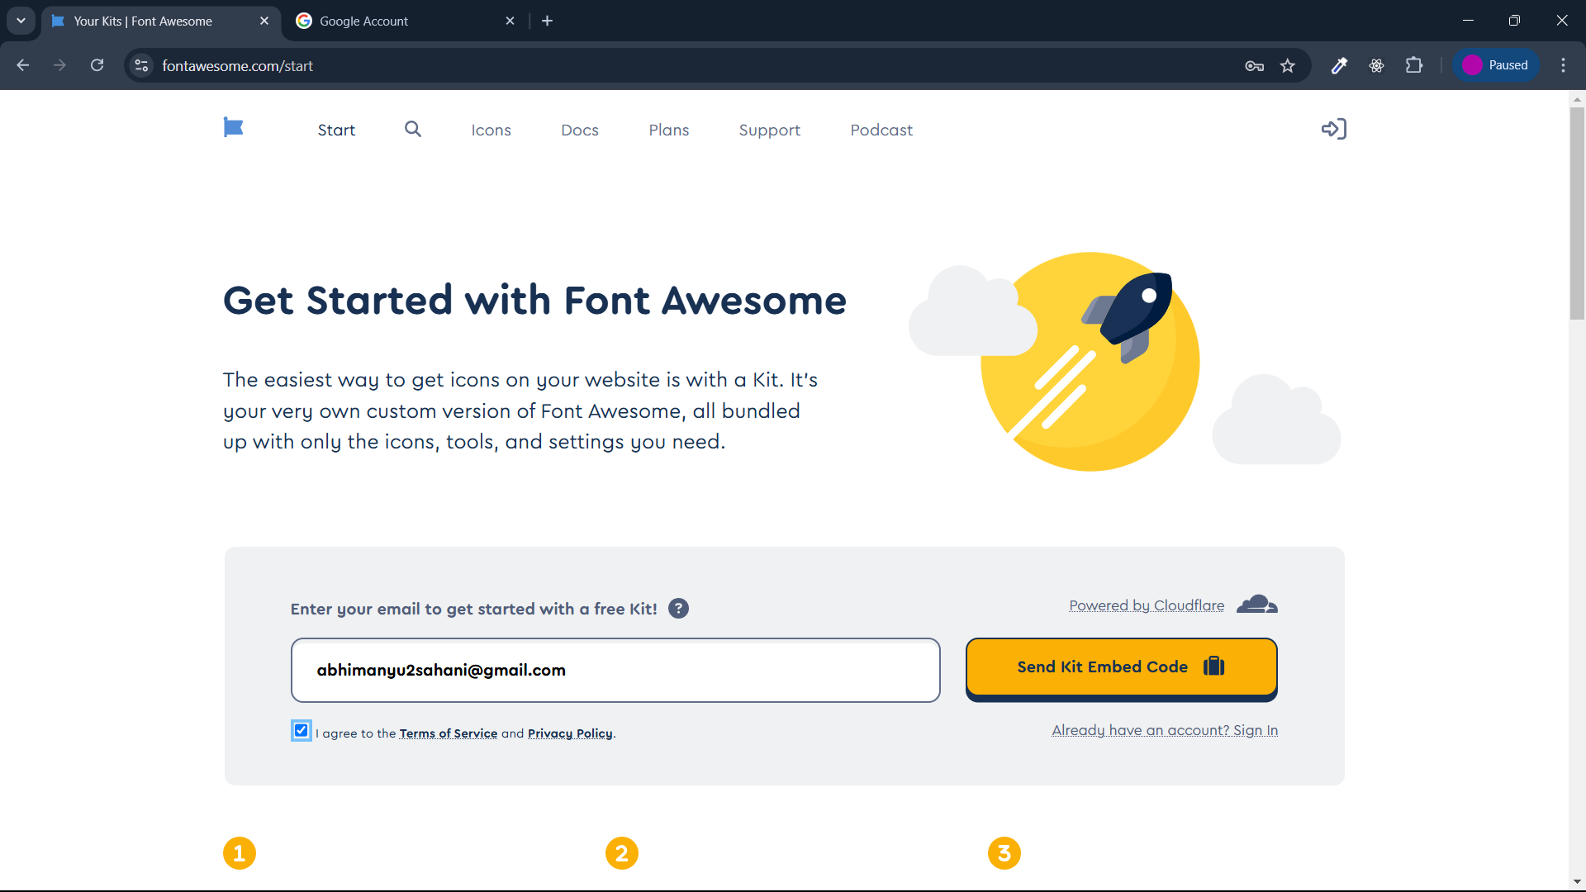
Task: Close the Google Account tab
Action: click(510, 21)
